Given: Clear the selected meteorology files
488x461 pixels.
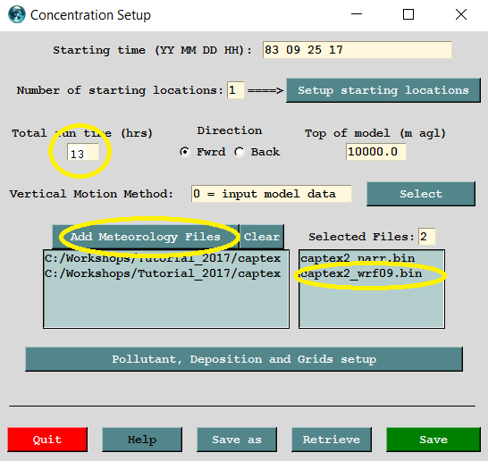Looking at the screenshot, I should 261,237.
